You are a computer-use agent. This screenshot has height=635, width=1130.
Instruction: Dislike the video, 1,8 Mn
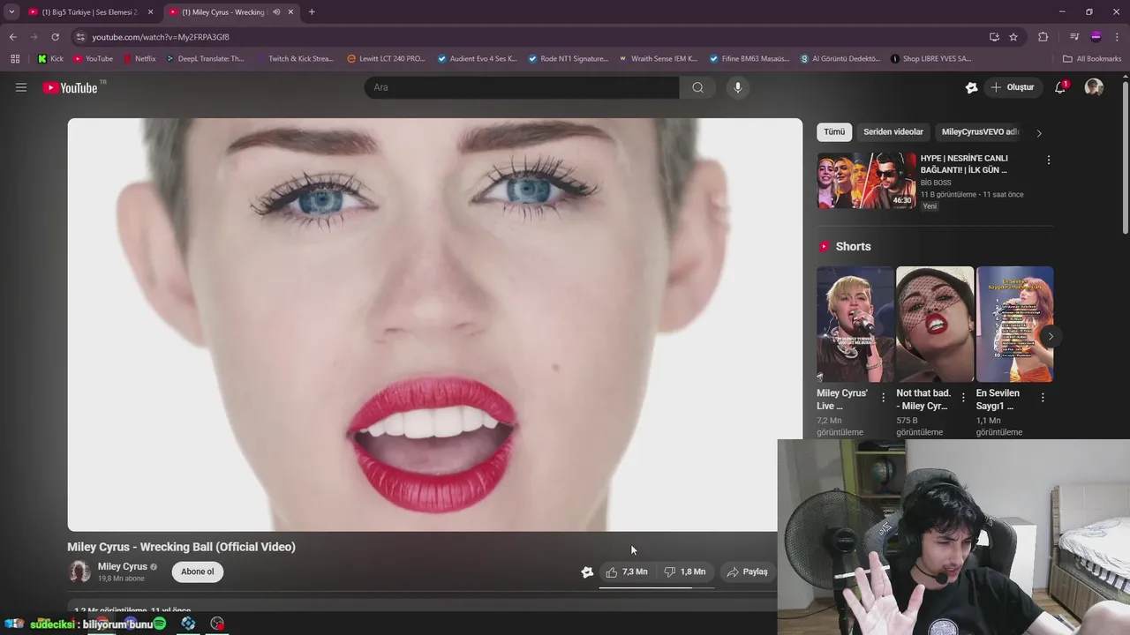tap(685, 571)
